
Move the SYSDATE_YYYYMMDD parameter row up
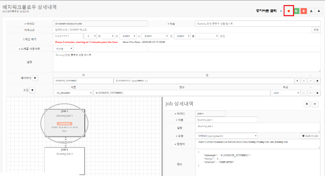[304, 81]
